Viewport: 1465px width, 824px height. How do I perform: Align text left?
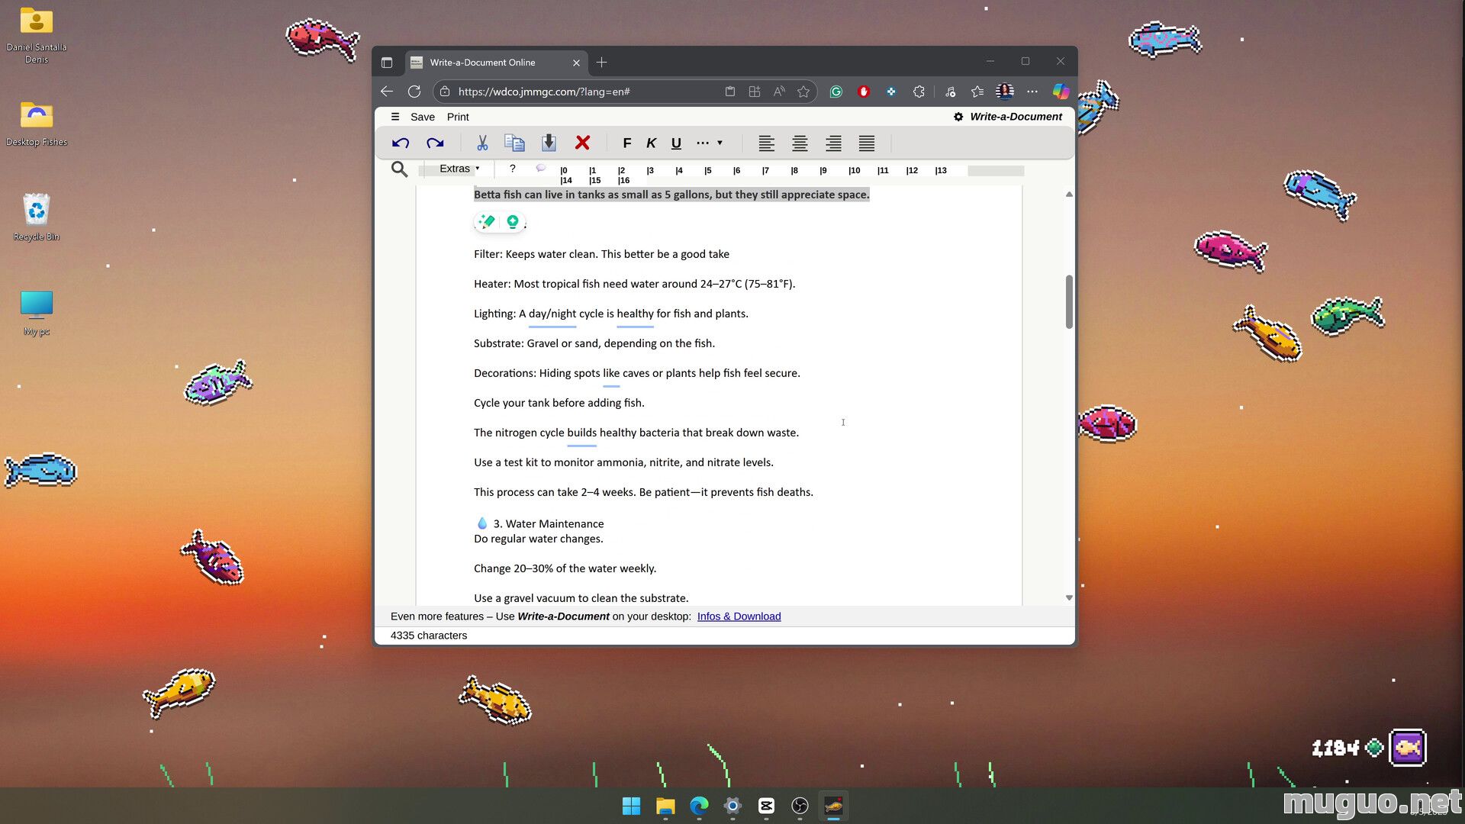pyautogui.click(x=766, y=143)
